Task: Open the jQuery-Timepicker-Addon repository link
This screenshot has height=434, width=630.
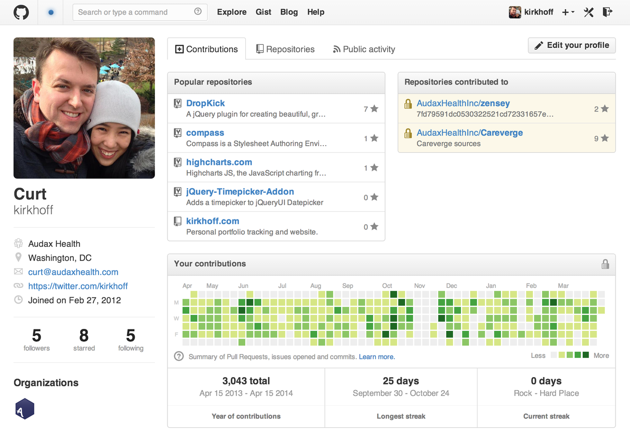Action: [240, 191]
